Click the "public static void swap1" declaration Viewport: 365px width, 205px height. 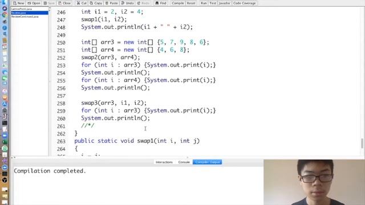click(137, 141)
